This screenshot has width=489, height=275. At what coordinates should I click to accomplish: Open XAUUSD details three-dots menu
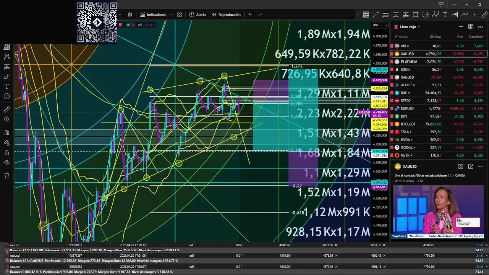(481, 167)
